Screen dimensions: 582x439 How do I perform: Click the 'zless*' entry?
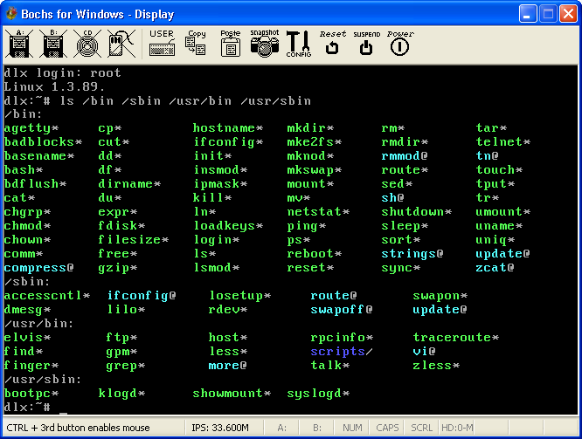coord(436,366)
